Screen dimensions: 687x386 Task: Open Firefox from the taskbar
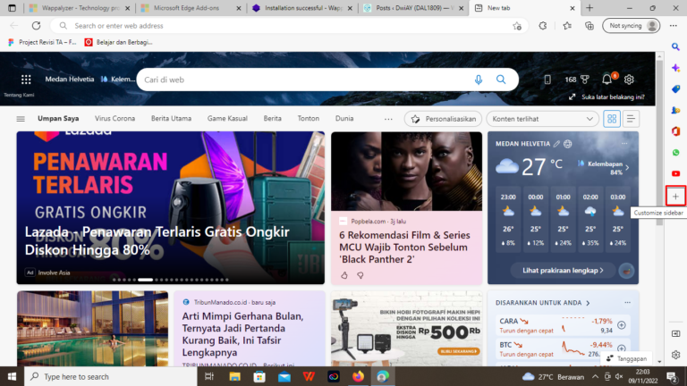[x=358, y=376]
